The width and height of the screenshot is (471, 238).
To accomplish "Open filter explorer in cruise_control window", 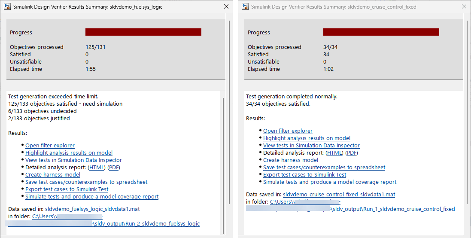I will tap(288, 131).
